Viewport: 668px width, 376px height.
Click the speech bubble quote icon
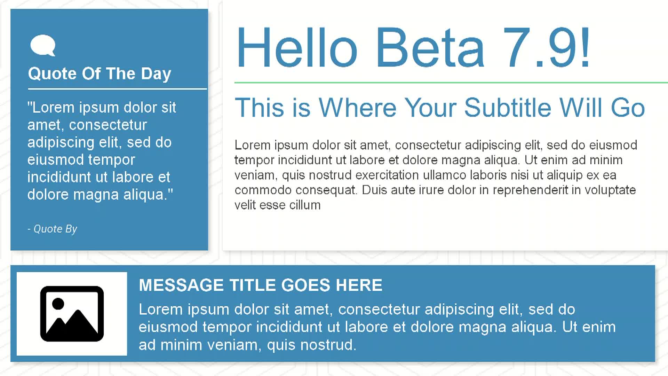click(x=43, y=45)
